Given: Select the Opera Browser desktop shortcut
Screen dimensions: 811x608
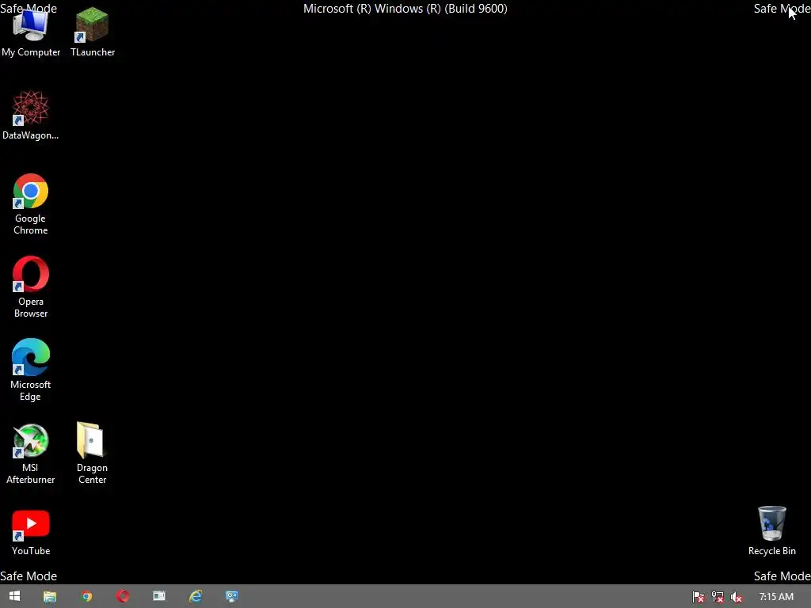Looking at the screenshot, I should 31,287.
